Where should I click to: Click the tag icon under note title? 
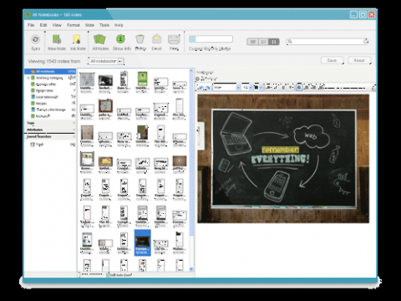coord(197,79)
